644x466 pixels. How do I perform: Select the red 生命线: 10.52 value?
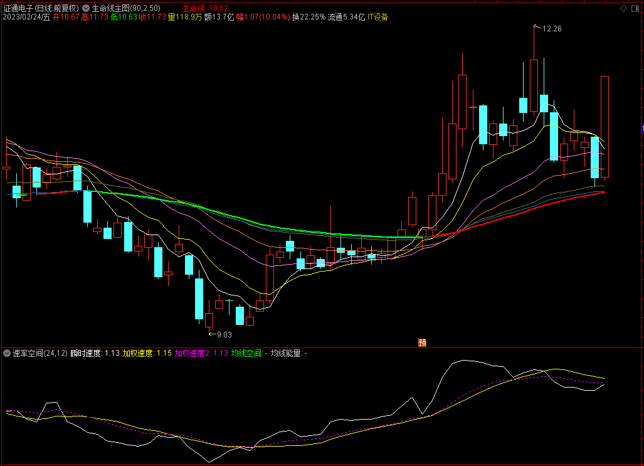point(205,8)
